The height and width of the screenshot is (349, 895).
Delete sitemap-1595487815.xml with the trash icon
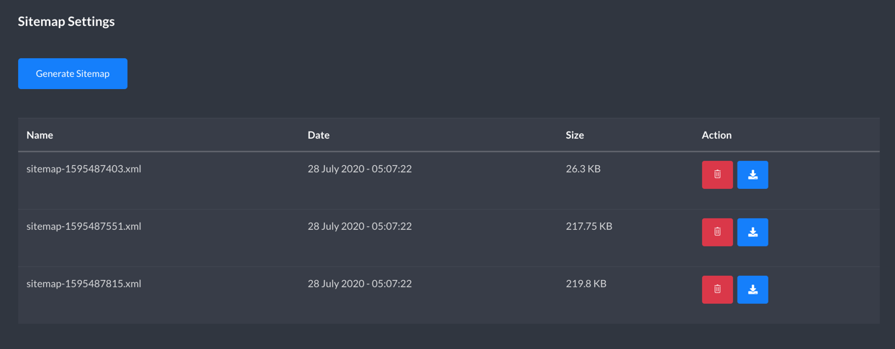point(717,289)
